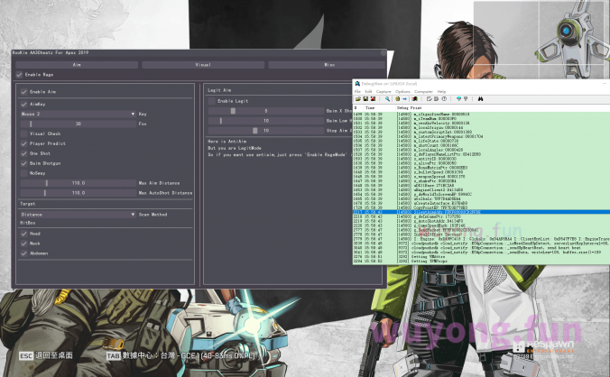Click the Clear Display toolbar icon
Viewport: 610px width, 377px height.
coord(414,99)
